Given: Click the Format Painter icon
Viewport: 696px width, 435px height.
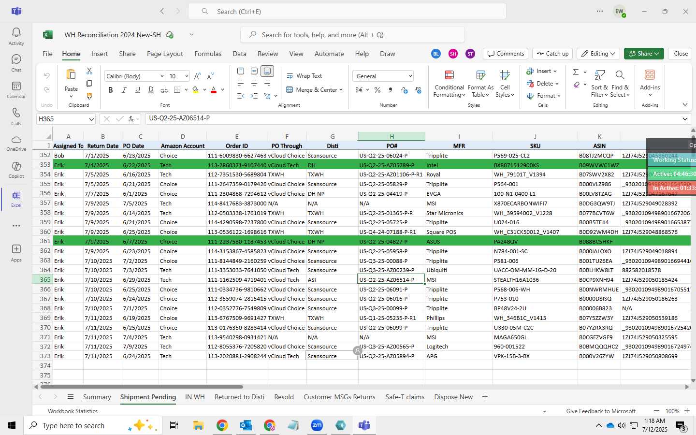Looking at the screenshot, I should click(x=89, y=96).
